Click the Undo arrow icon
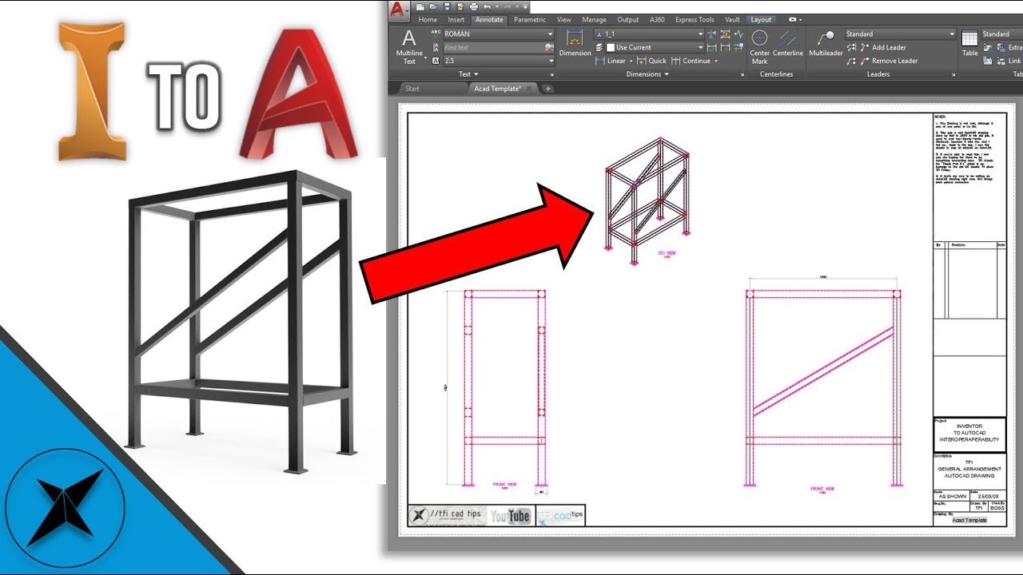 [488, 6]
